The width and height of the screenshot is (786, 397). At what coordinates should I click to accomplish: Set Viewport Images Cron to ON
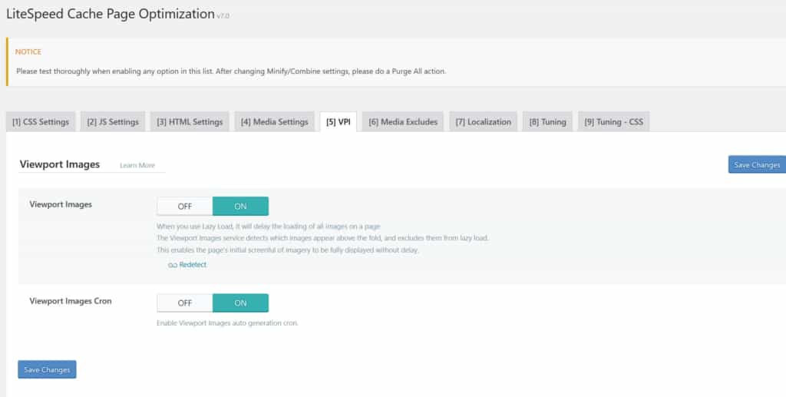240,303
